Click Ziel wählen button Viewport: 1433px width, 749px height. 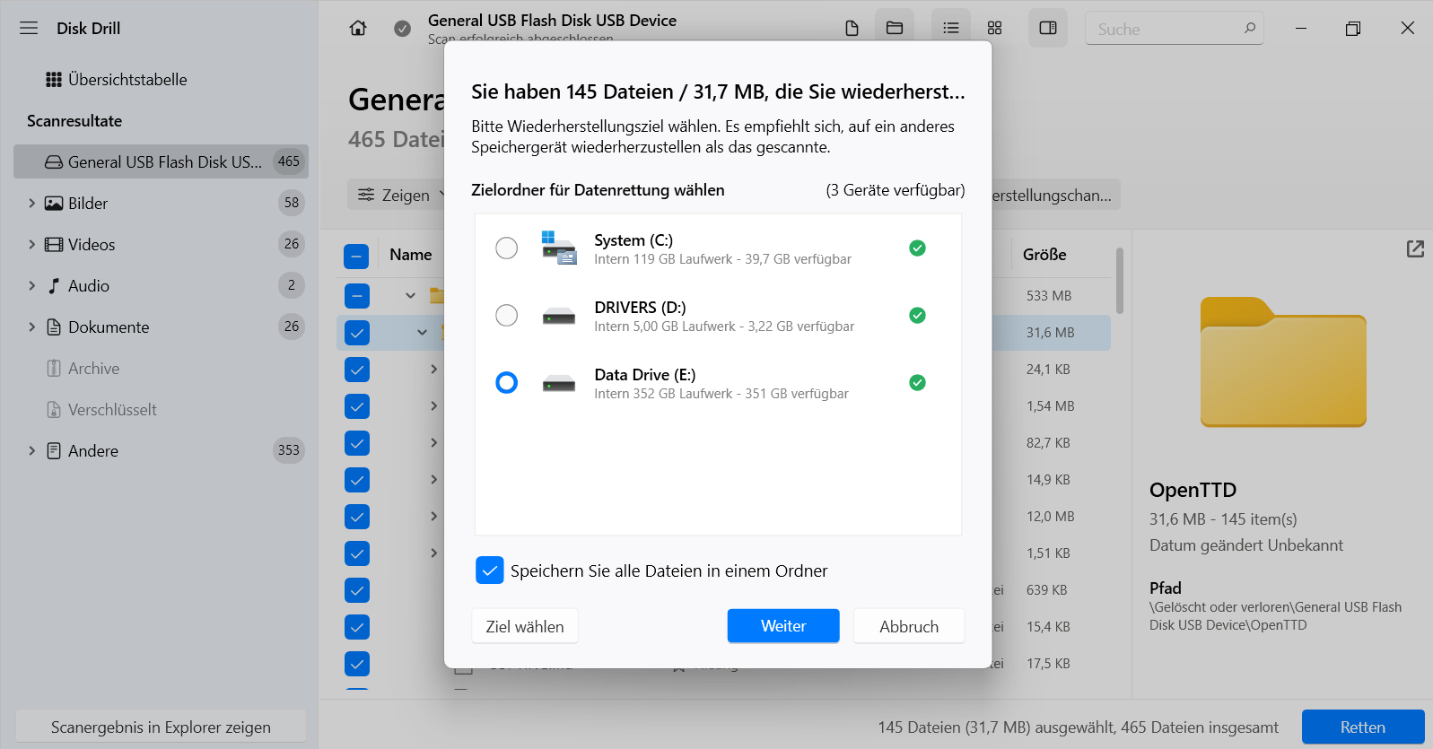pos(525,626)
